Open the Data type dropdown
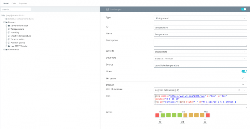Image resolution: width=250 pixels, height=129 pixels. pyautogui.click(x=200, y=59)
